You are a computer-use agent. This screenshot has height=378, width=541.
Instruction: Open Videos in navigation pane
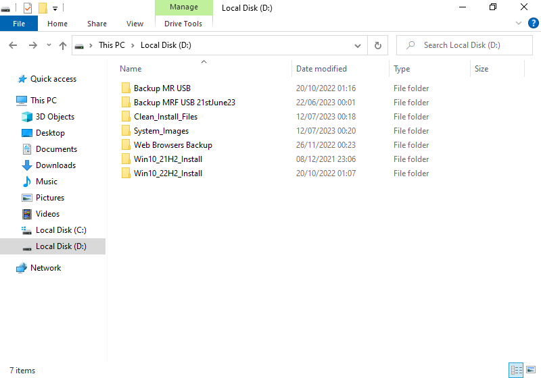point(47,214)
